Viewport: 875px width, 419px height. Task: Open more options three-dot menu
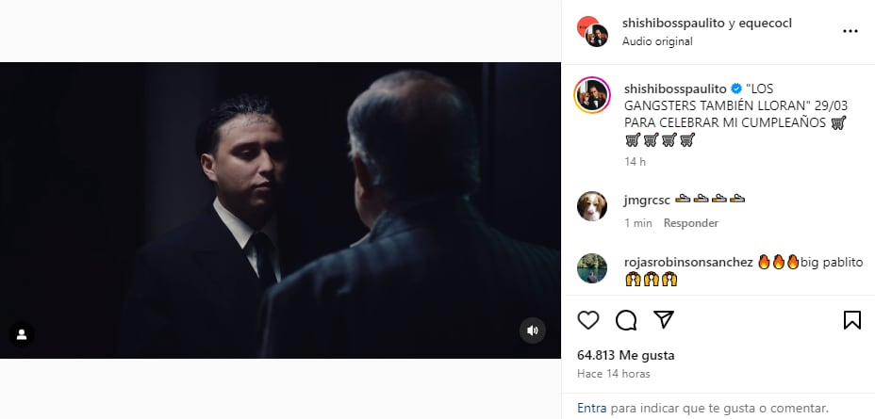(850, 31)
